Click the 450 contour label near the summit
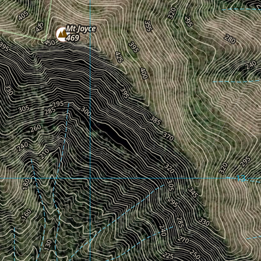Viewport: 261px width, 261px height. [50, 43]
